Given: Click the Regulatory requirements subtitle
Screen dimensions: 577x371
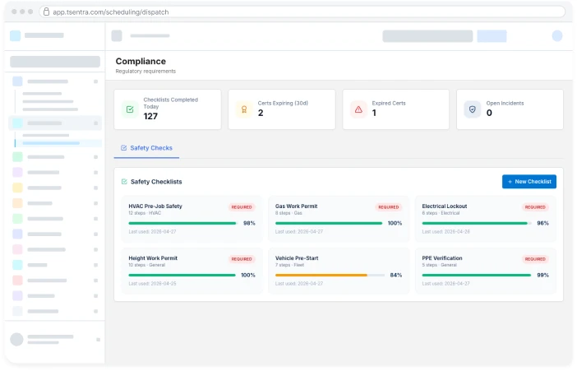Looking at the screenshot, I should click(x=145, y=71).
